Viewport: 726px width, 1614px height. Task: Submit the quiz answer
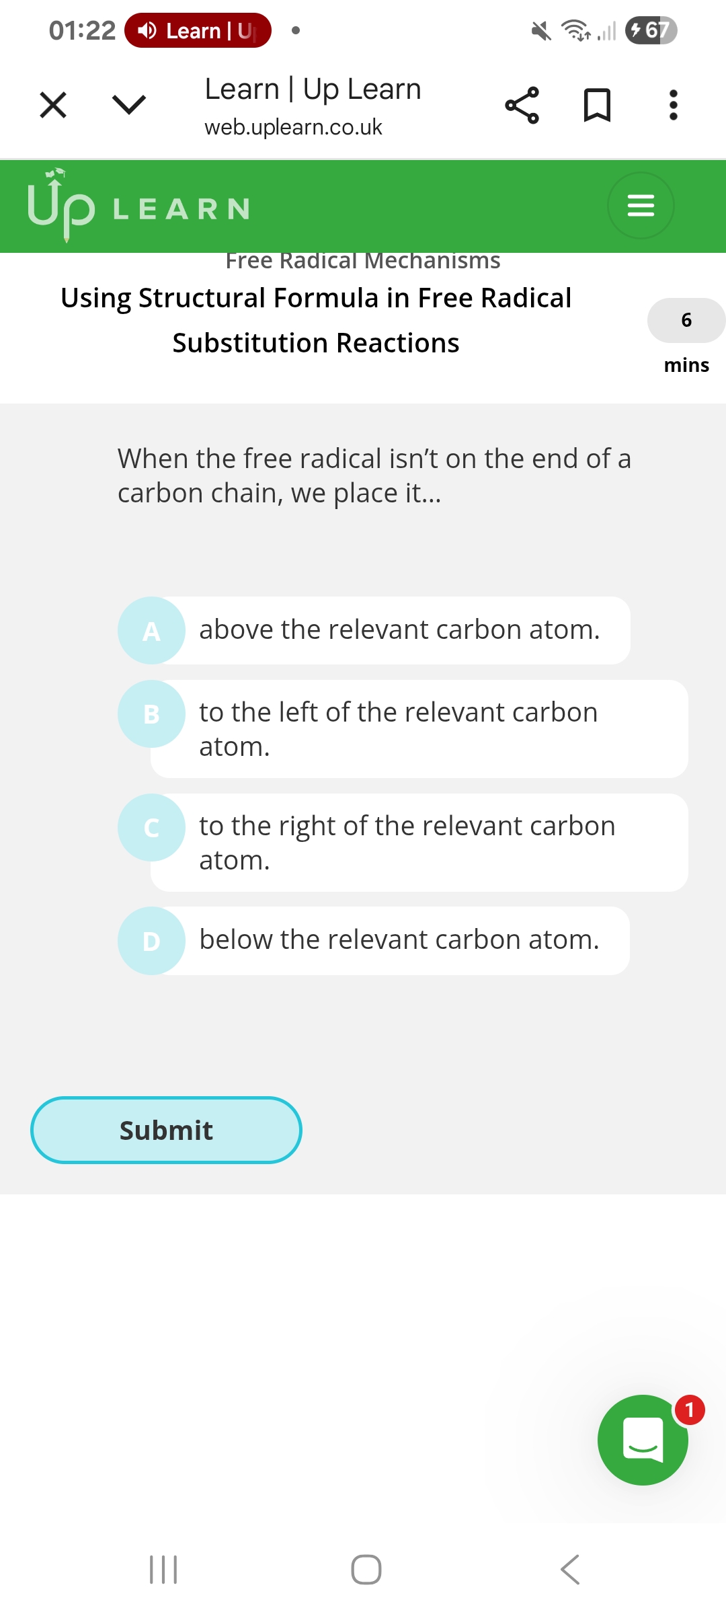coord(166,1130)
